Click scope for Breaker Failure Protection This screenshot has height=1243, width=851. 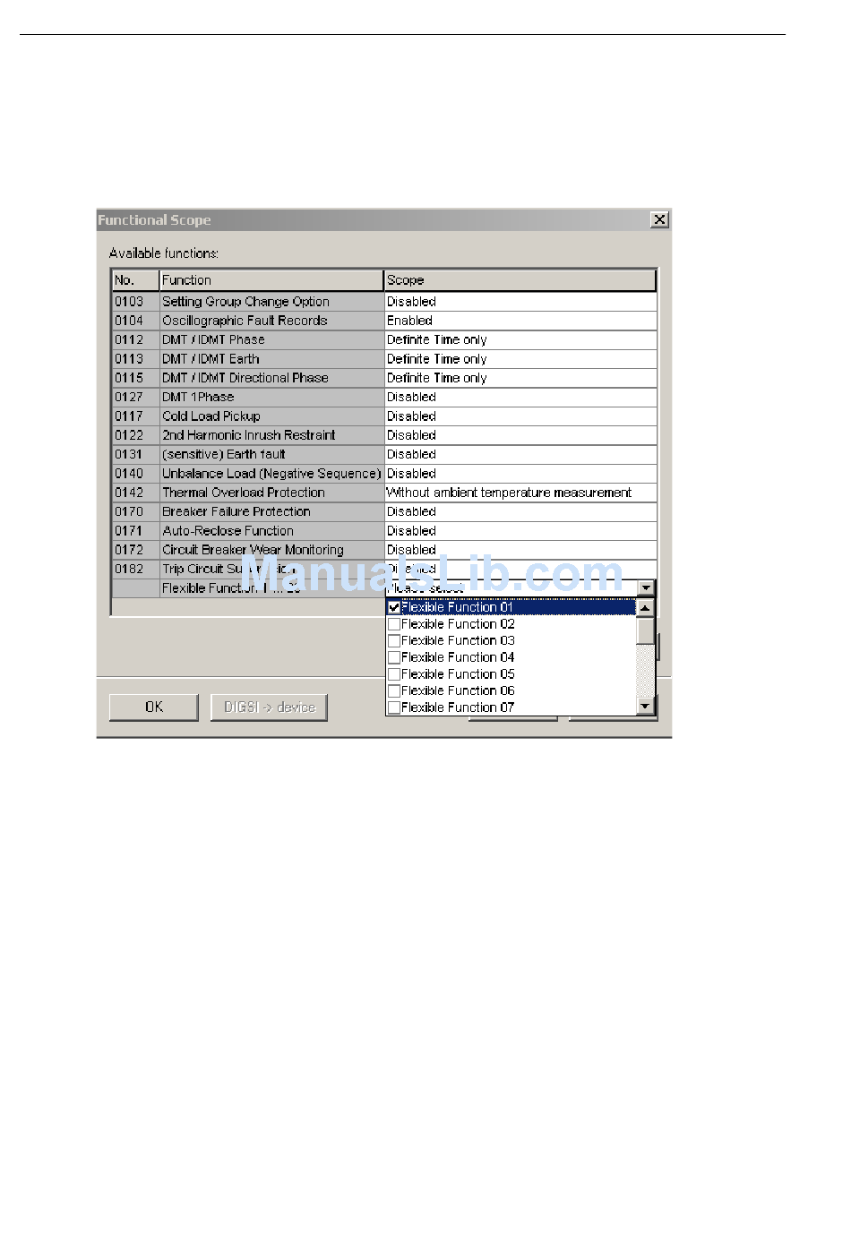(x=520, y=511)
